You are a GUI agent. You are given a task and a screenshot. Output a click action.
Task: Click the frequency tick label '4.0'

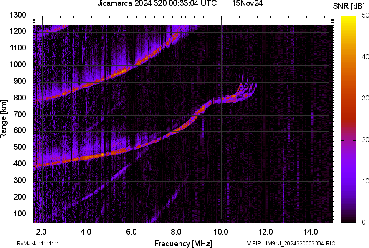pos(86,232)
